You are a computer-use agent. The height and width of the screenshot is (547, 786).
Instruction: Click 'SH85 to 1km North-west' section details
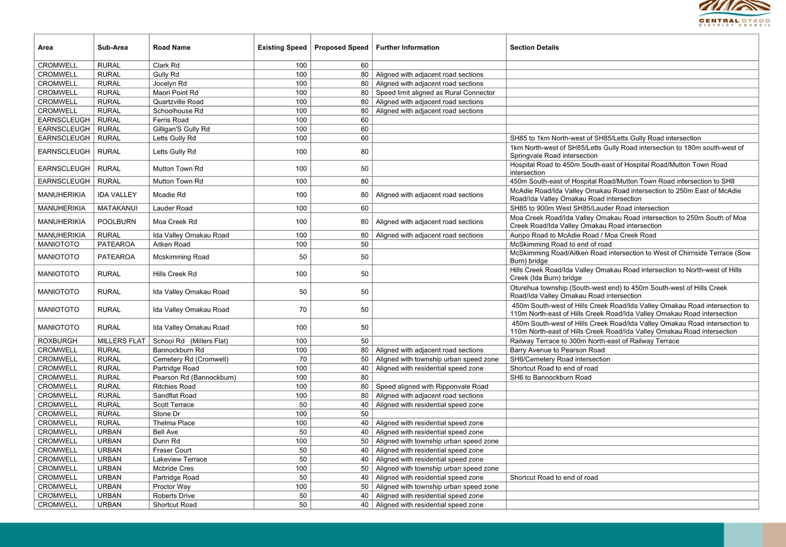(605, 138)
